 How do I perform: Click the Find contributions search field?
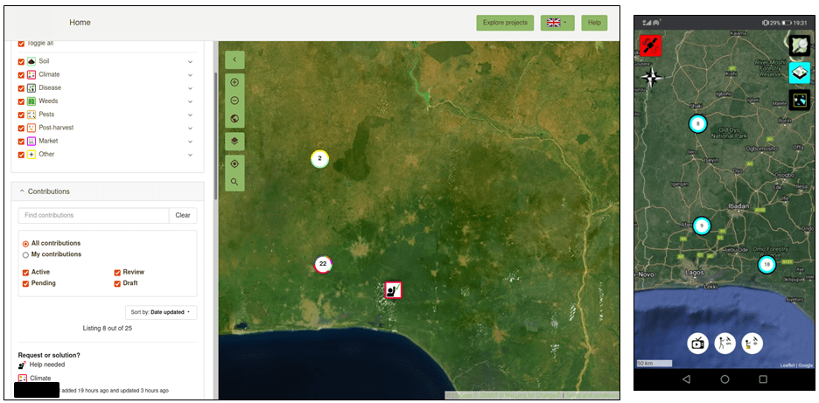pos(94,215)
